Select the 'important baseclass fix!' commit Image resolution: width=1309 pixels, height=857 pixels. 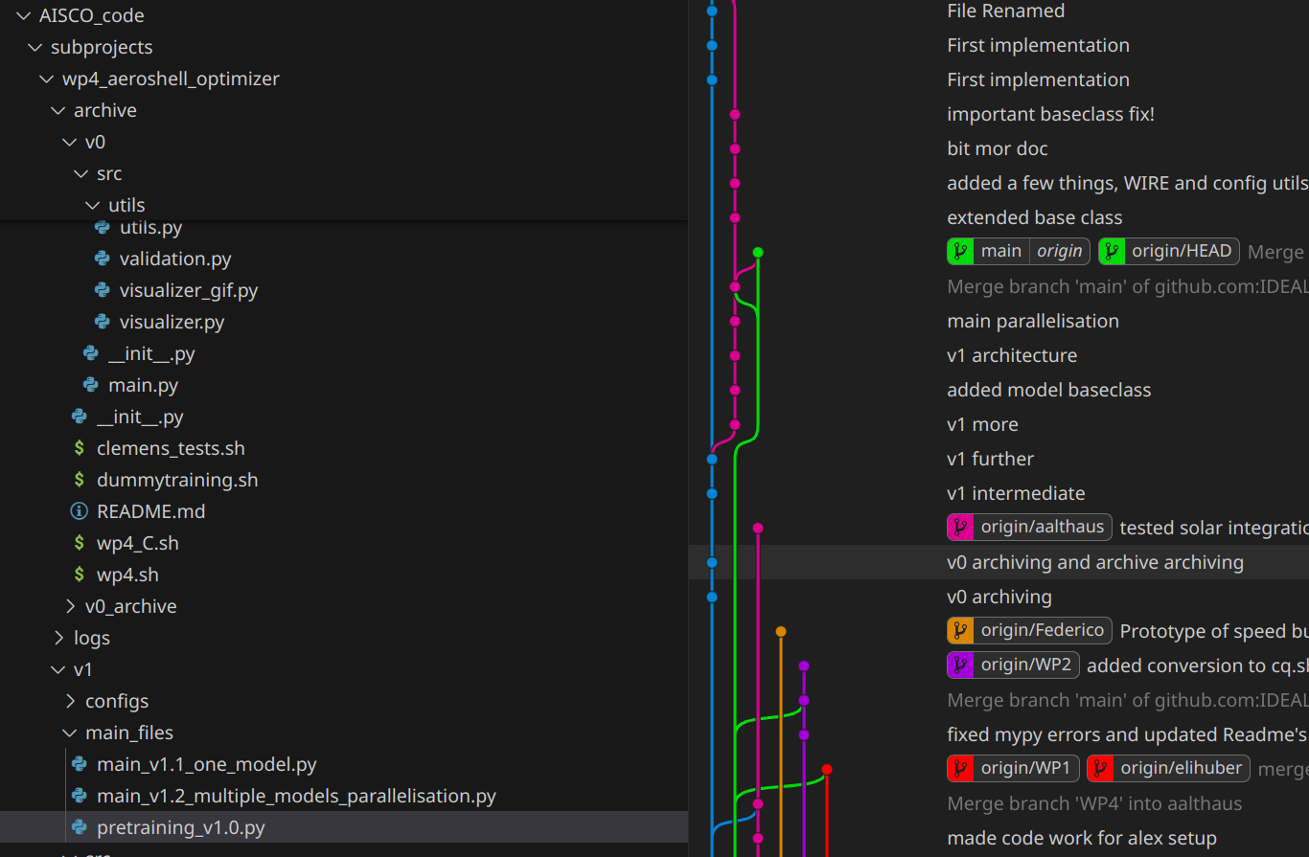click(x=1050, y=114)
